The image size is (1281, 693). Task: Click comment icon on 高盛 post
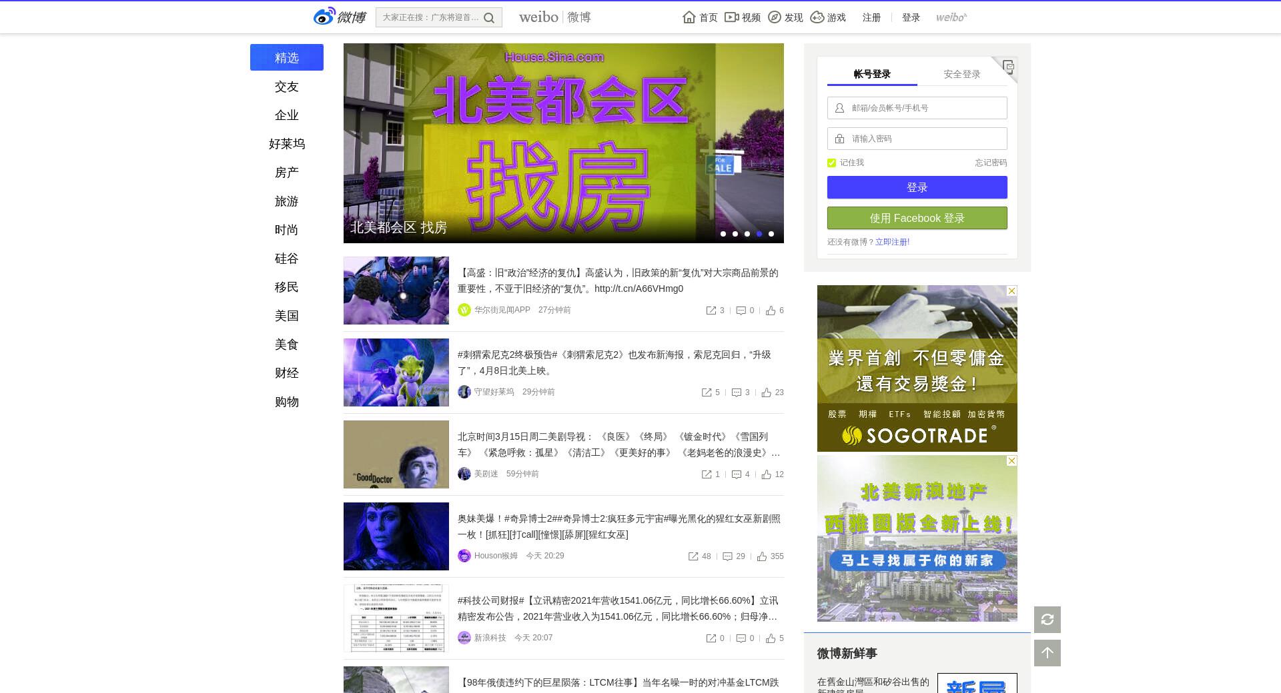(x=741, y=311)
